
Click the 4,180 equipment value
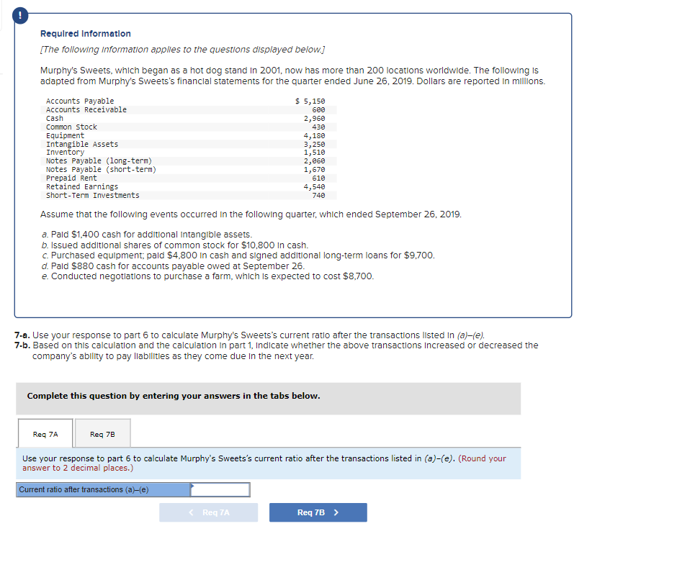click(314, 135)
